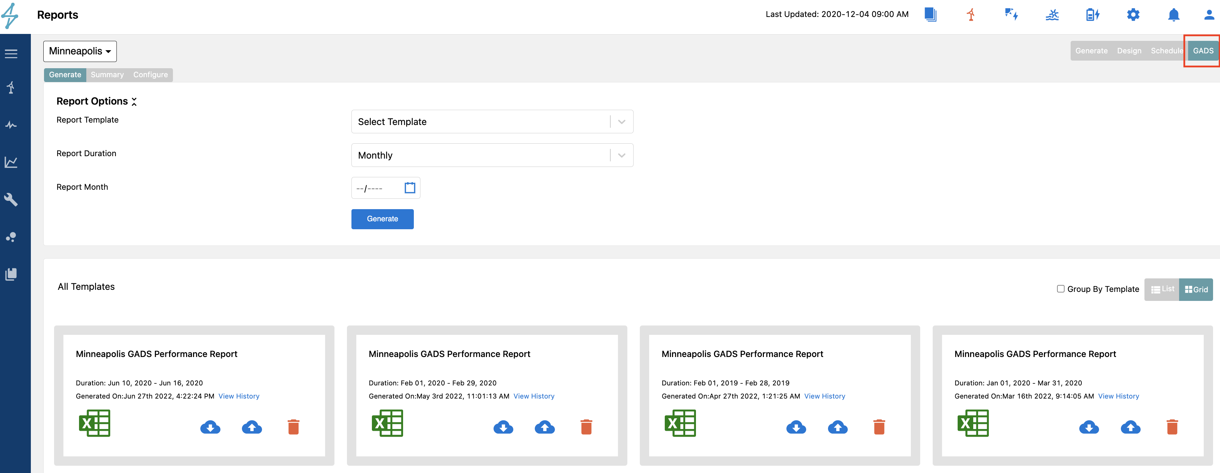Delete the Jun 10 - Jun 16, 2020 report
This screenshot has height=473, width=1220.
point(293,427)
